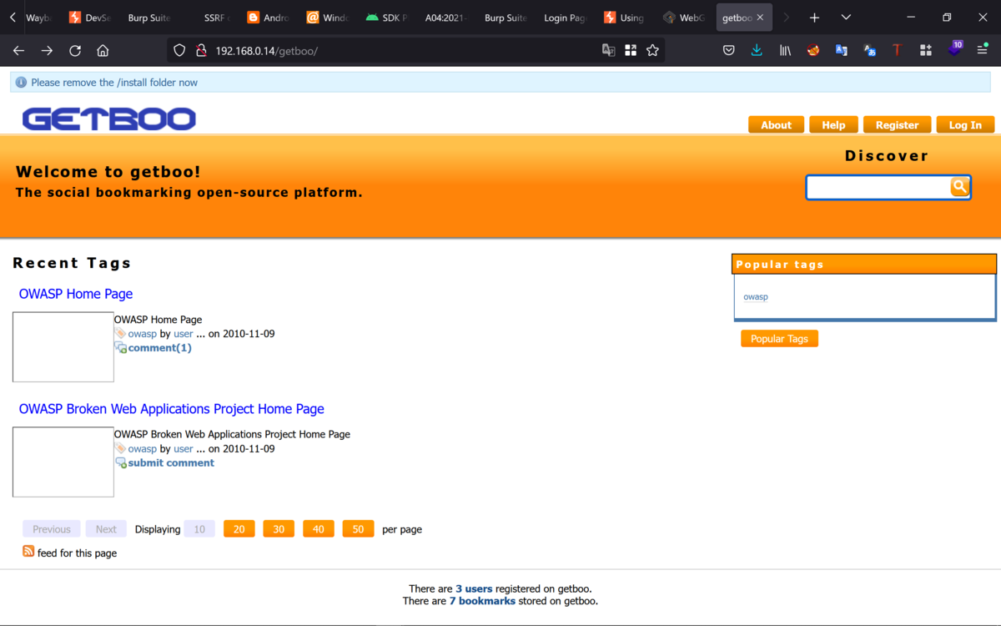
Task: Click the blue translate extension icon
Action: 841,51
